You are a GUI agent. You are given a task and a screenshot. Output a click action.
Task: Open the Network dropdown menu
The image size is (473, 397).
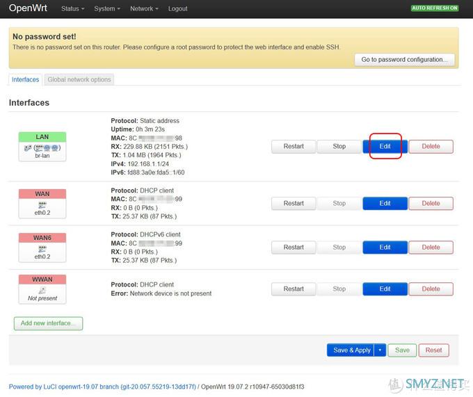pos(144,9)
